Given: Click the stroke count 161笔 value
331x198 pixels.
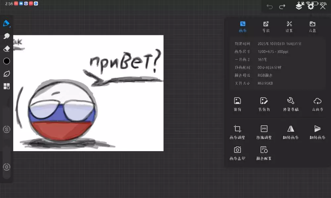Looking at the screenshot, I should [262, 59].
